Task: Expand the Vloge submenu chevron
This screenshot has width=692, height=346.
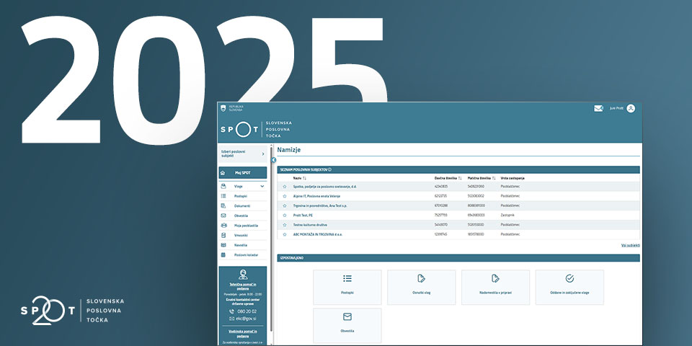Action: coord(262,187)
